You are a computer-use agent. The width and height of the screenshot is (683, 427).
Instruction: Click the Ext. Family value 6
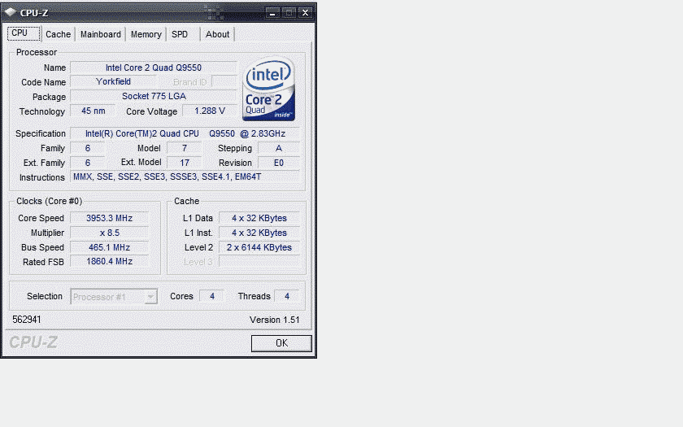[88, 163]
